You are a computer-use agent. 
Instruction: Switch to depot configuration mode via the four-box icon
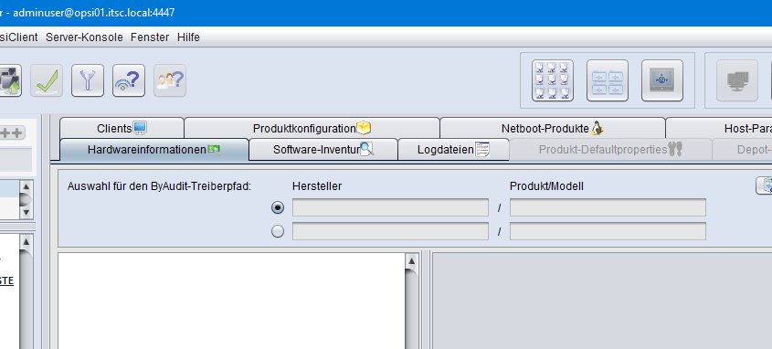point(608,80)
